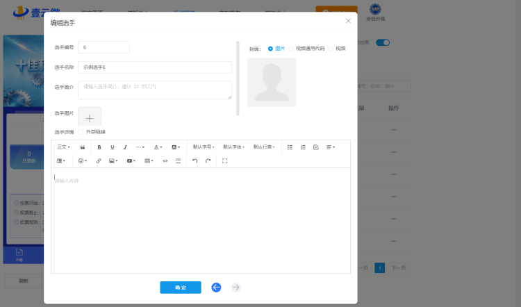
Task: Open actions menu for the first table row
Action: (x=394, y=130)
